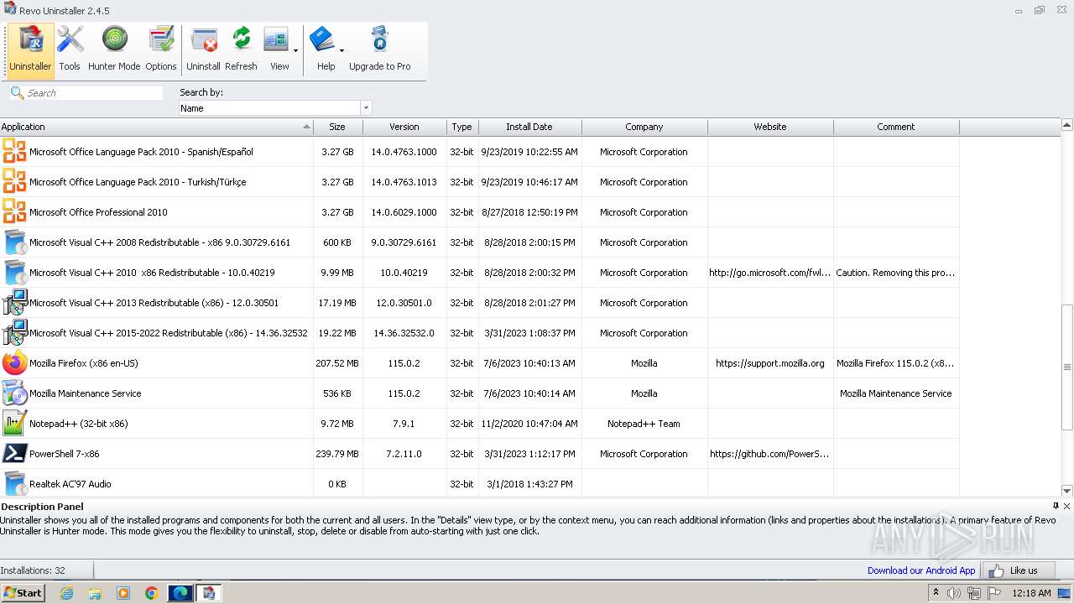The image size is (1074, 604).
Task: Sort by Company column header
Action: pos(644,127)
